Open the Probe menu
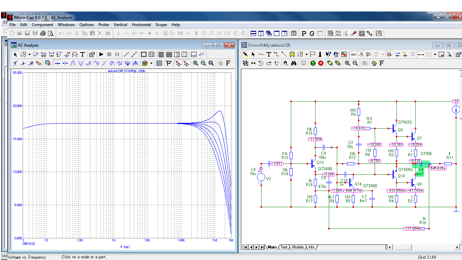Viewport: 462px width, 260px height. point(103,25)
